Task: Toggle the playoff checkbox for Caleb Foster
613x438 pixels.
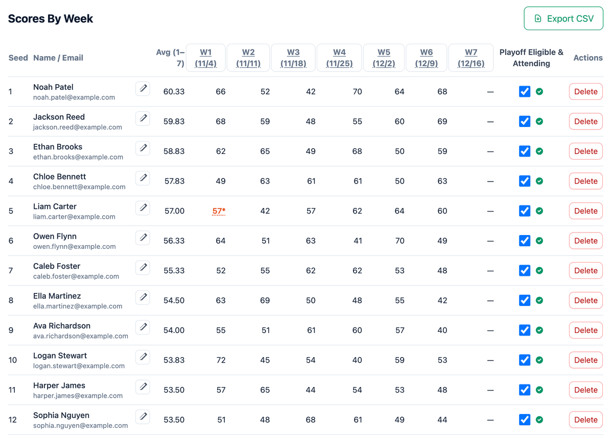Action: click(x=525, y=271)
